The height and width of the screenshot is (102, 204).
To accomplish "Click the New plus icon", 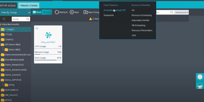I will [x=72, y=12].
